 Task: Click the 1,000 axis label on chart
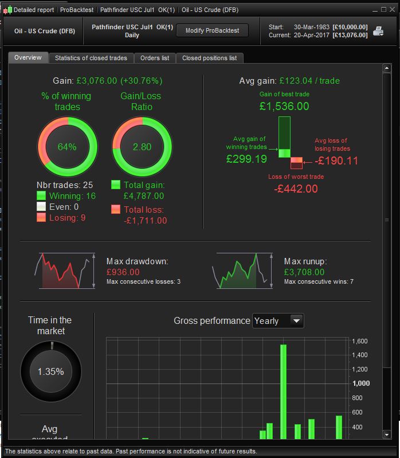(361, 383)
